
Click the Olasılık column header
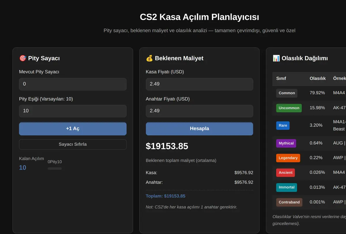(x=318, y=78)
